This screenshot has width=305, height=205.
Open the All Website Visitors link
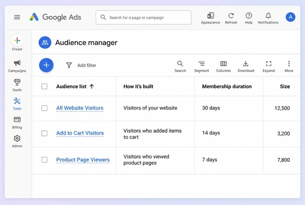click(x=80, y=108)
